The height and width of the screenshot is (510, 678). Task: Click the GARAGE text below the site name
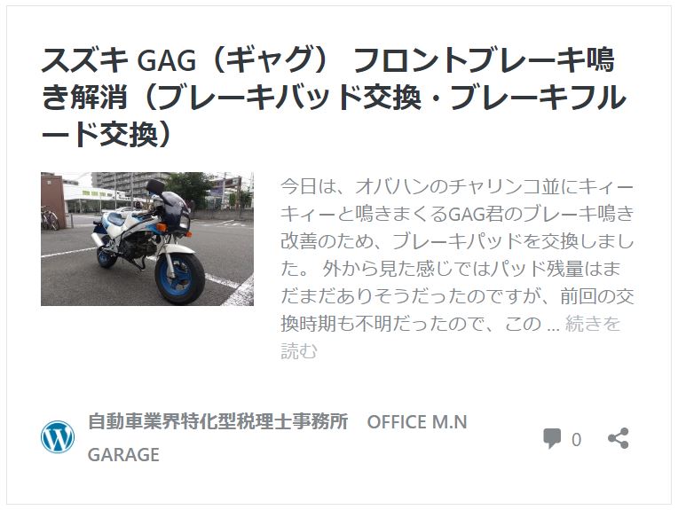(x=123, y=455)
